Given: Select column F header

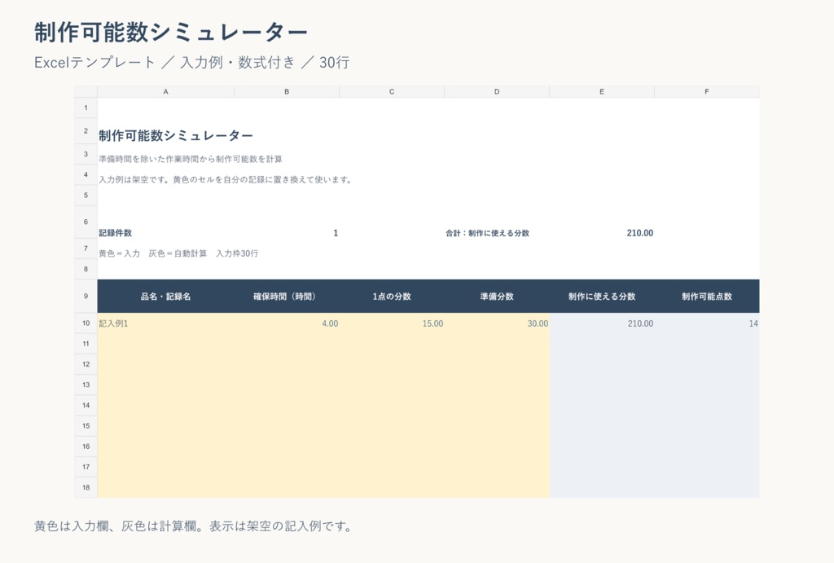Looking at the screenshot, I should point(707,91).
